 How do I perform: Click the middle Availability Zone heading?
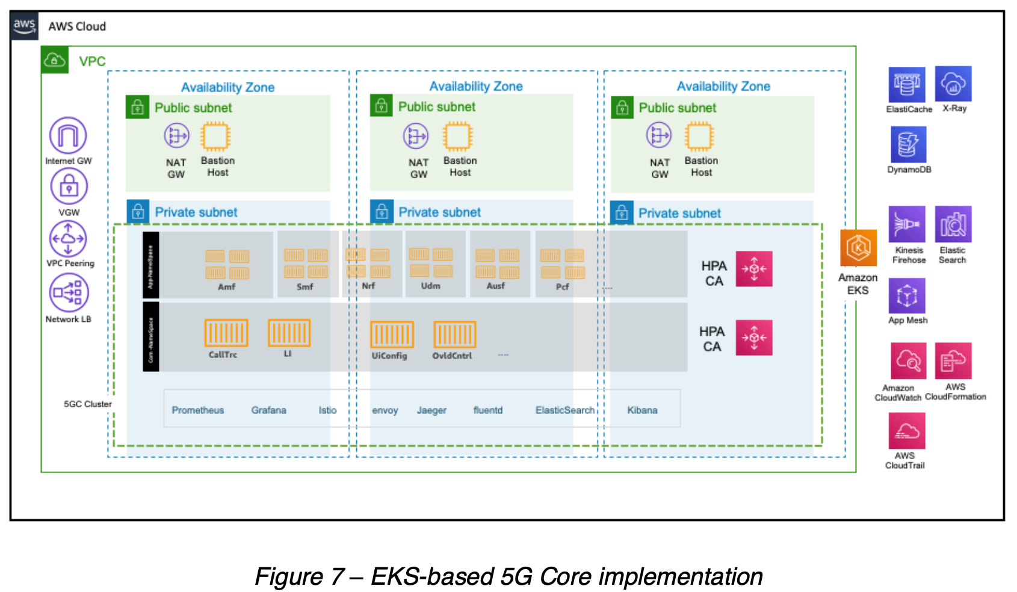(476, 86)
